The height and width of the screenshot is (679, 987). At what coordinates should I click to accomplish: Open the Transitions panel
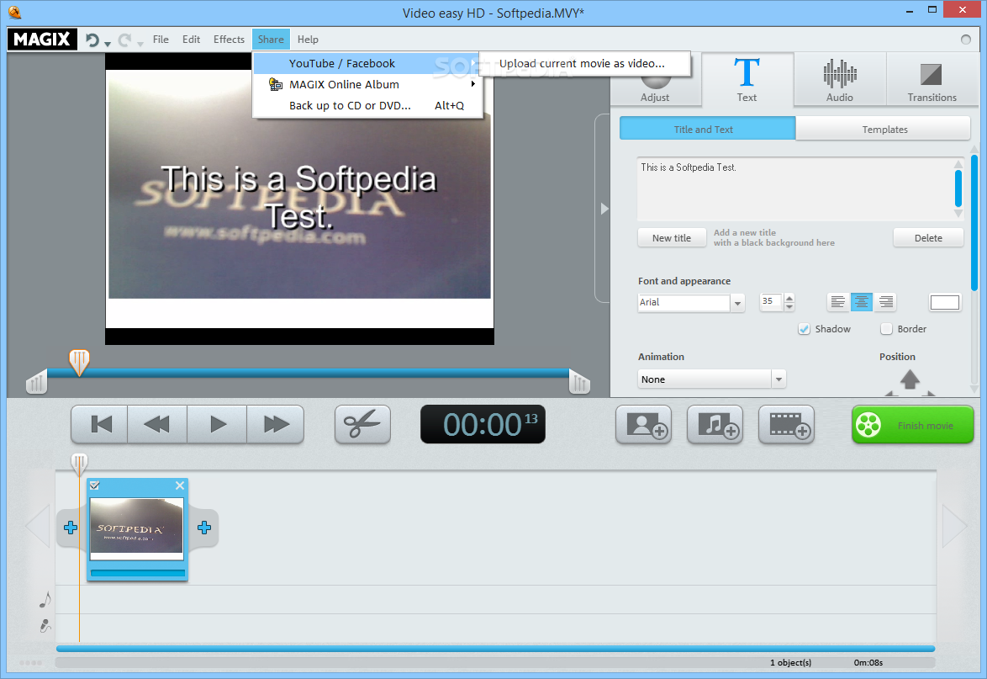[932, 79]
